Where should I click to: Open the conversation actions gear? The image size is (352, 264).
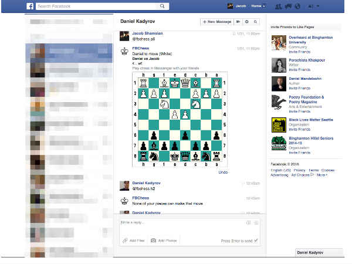(247, 22)
